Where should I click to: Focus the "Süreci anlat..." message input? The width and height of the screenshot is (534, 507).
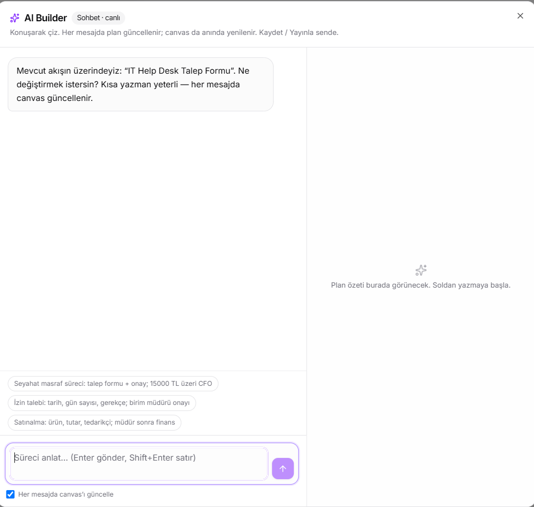point(139,464)
